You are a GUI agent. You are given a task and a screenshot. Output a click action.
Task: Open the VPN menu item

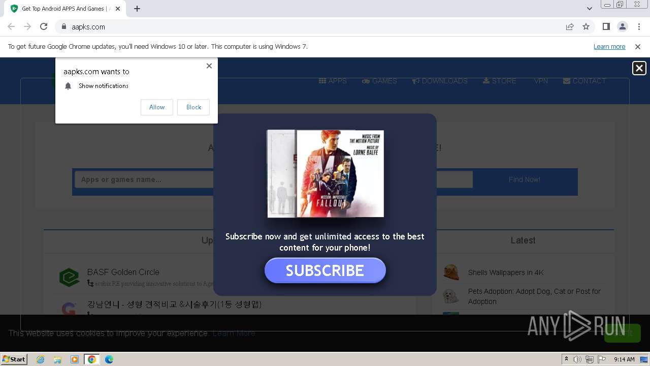541,81
